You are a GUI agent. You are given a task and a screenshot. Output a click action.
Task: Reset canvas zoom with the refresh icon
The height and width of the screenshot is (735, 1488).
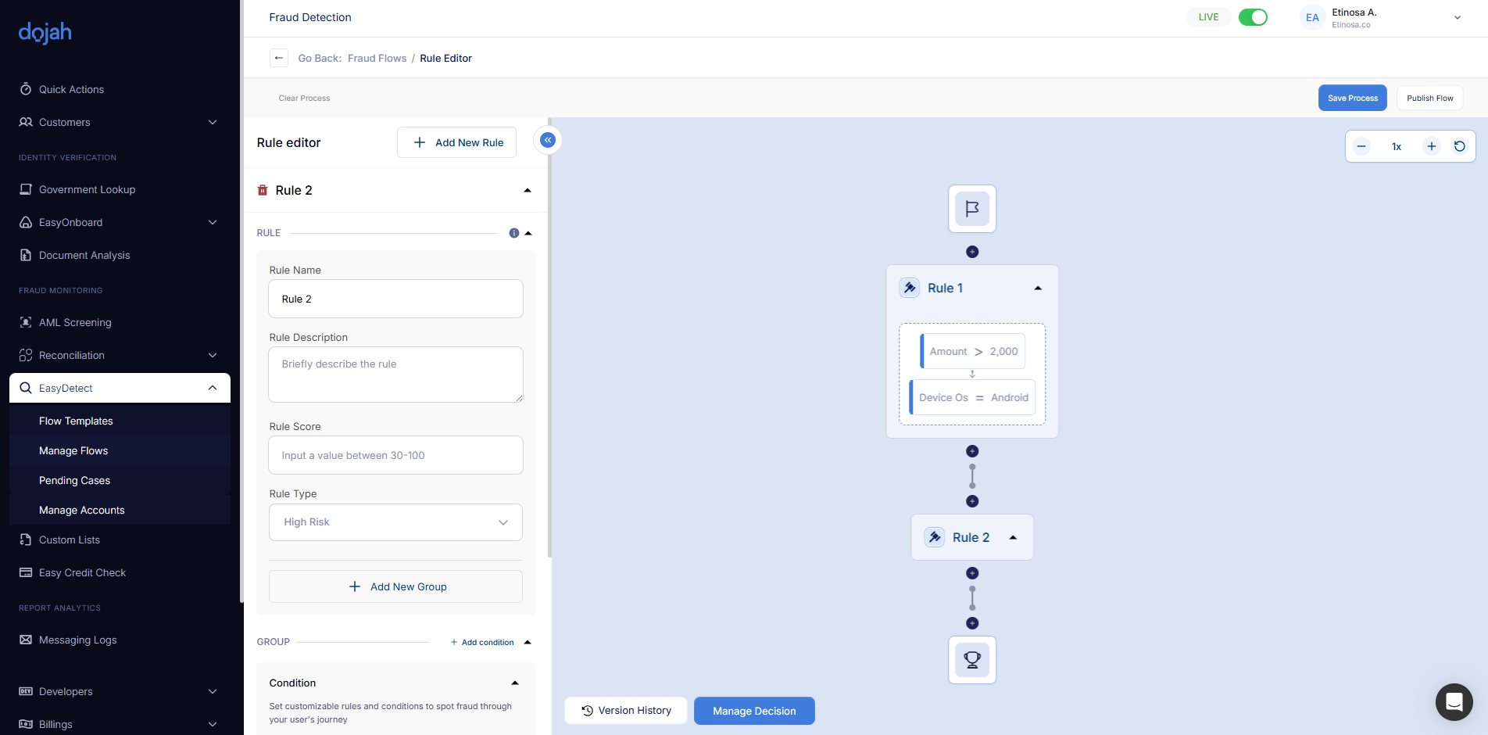click(1459, 146)
